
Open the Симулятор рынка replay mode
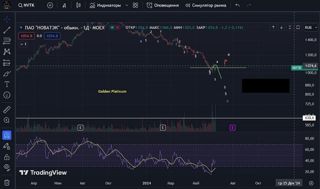coord(205,5)
